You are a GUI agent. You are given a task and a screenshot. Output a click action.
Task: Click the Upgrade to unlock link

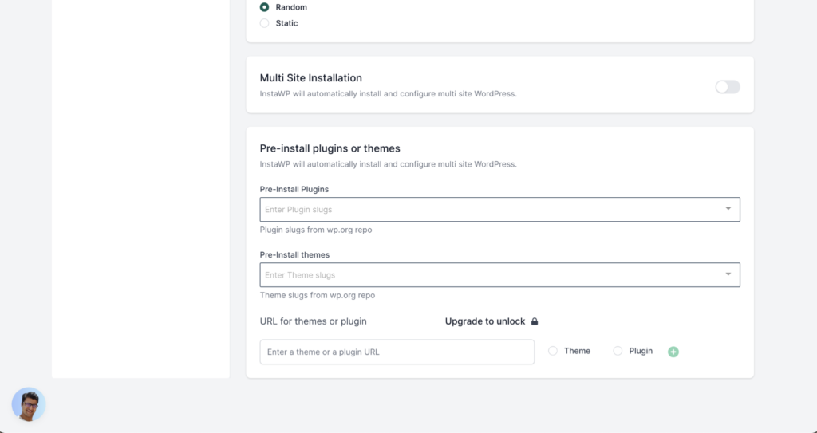485,321
